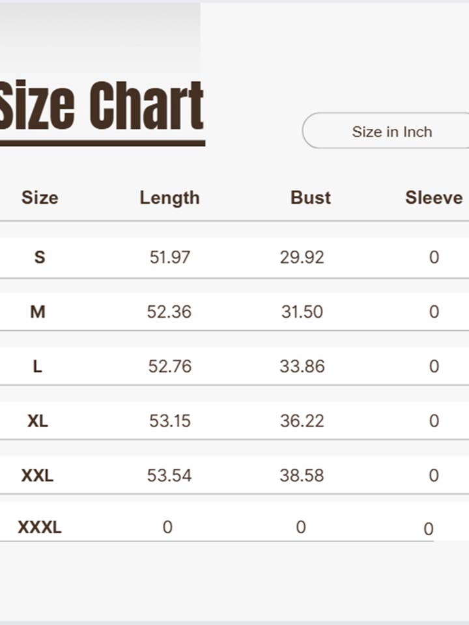The image size is (469, 625).
Task: Select the S size row label
Action: (40, 257)
